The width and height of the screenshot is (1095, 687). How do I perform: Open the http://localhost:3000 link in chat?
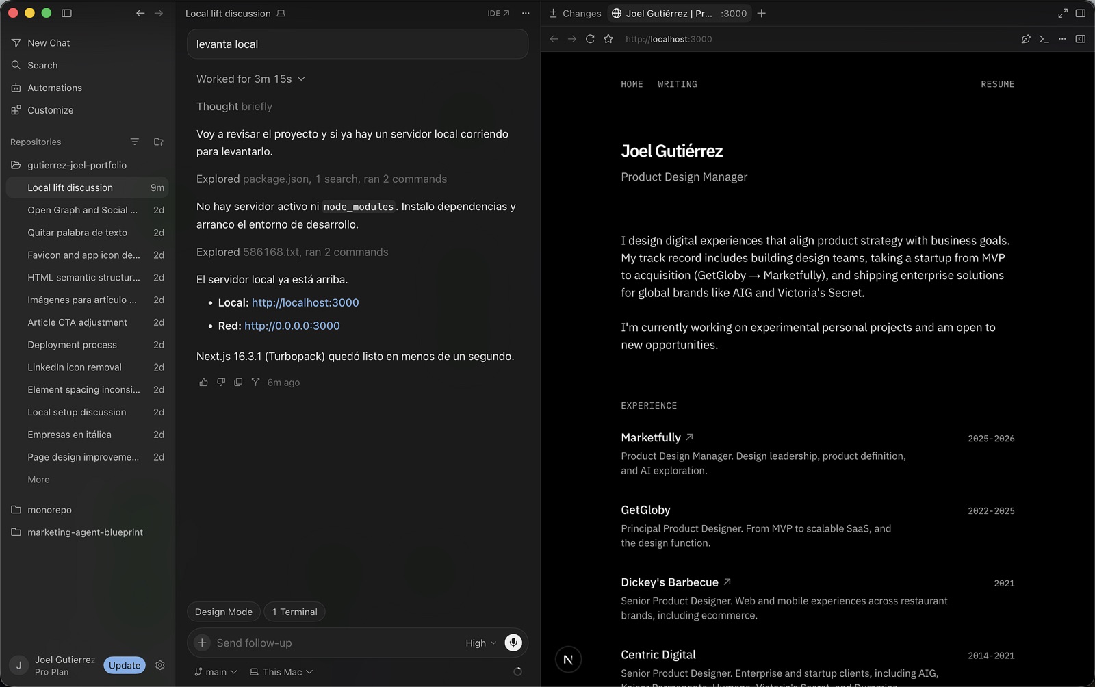tap(305, 302)
